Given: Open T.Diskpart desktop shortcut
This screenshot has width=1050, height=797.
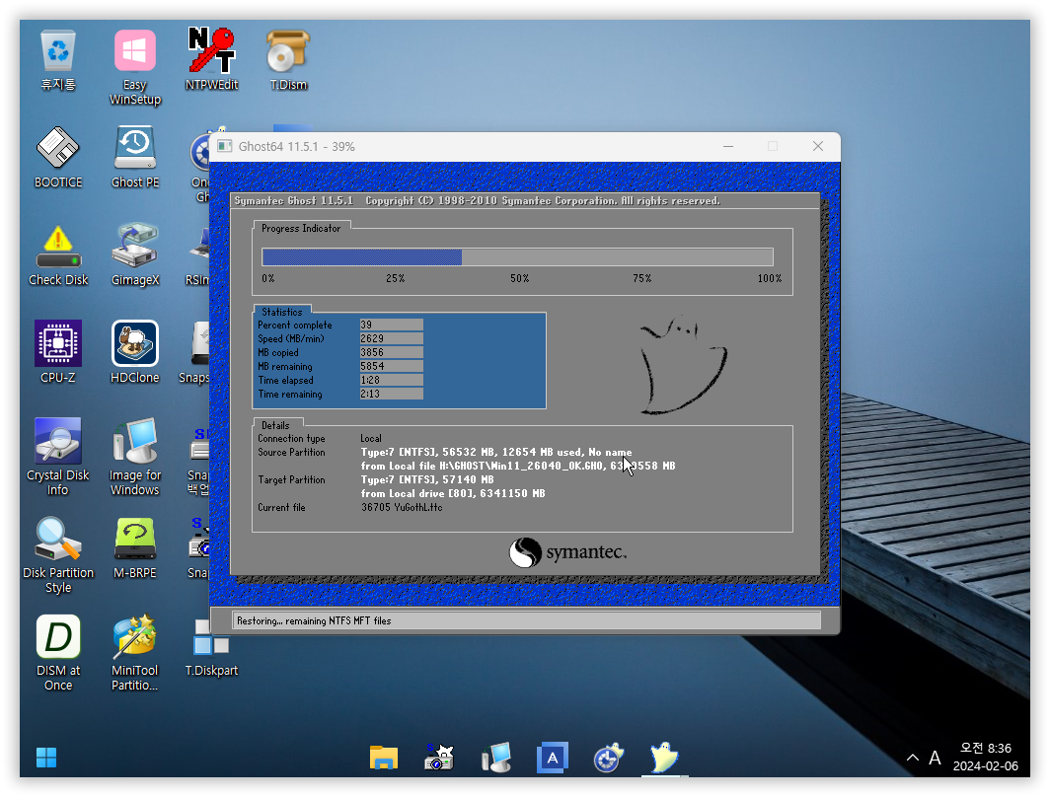Looking at the screenshot, I should click(x=211, y=648).
